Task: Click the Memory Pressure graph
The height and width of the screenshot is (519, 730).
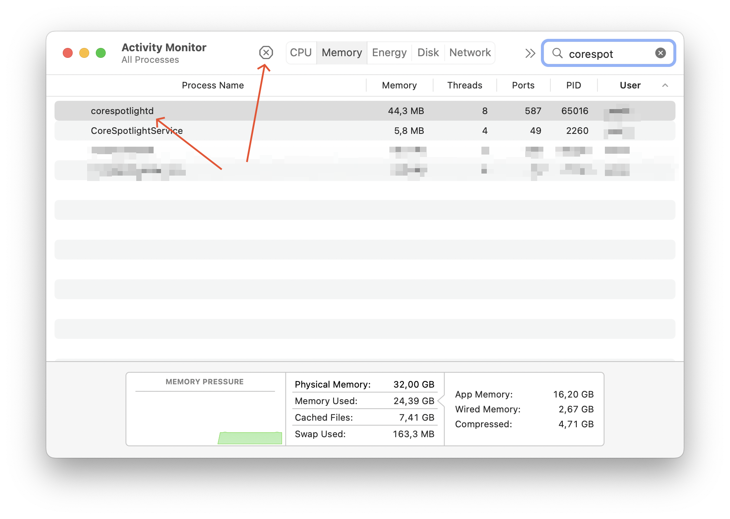Action: coord(205,418)
